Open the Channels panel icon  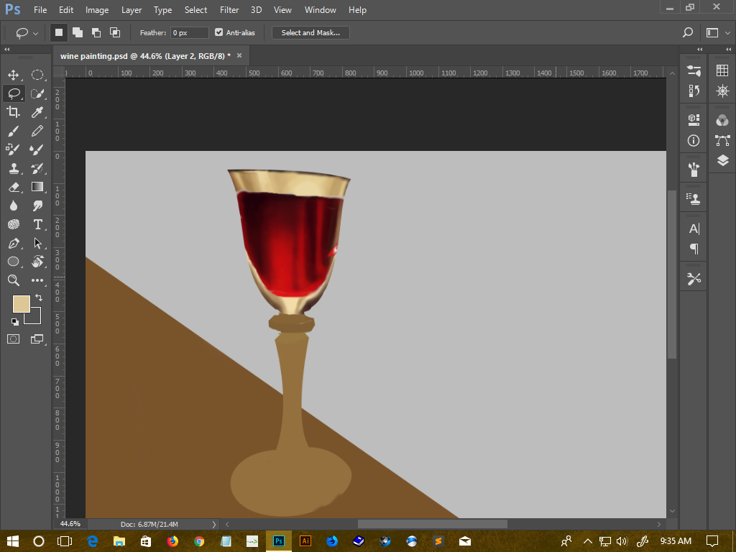(x=722, y=120)
